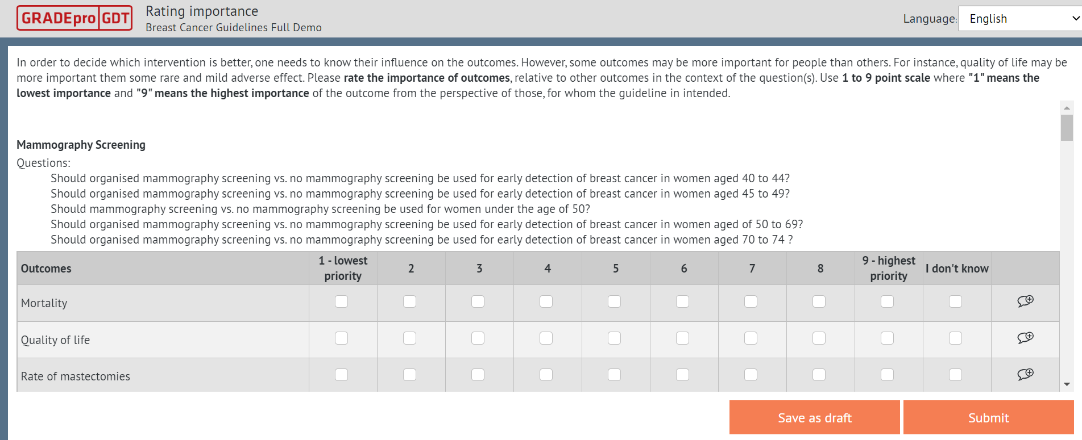Check '1 - lowest priority' for Mortality
This screenshot has height=440, width=1082.
point(342,301)
